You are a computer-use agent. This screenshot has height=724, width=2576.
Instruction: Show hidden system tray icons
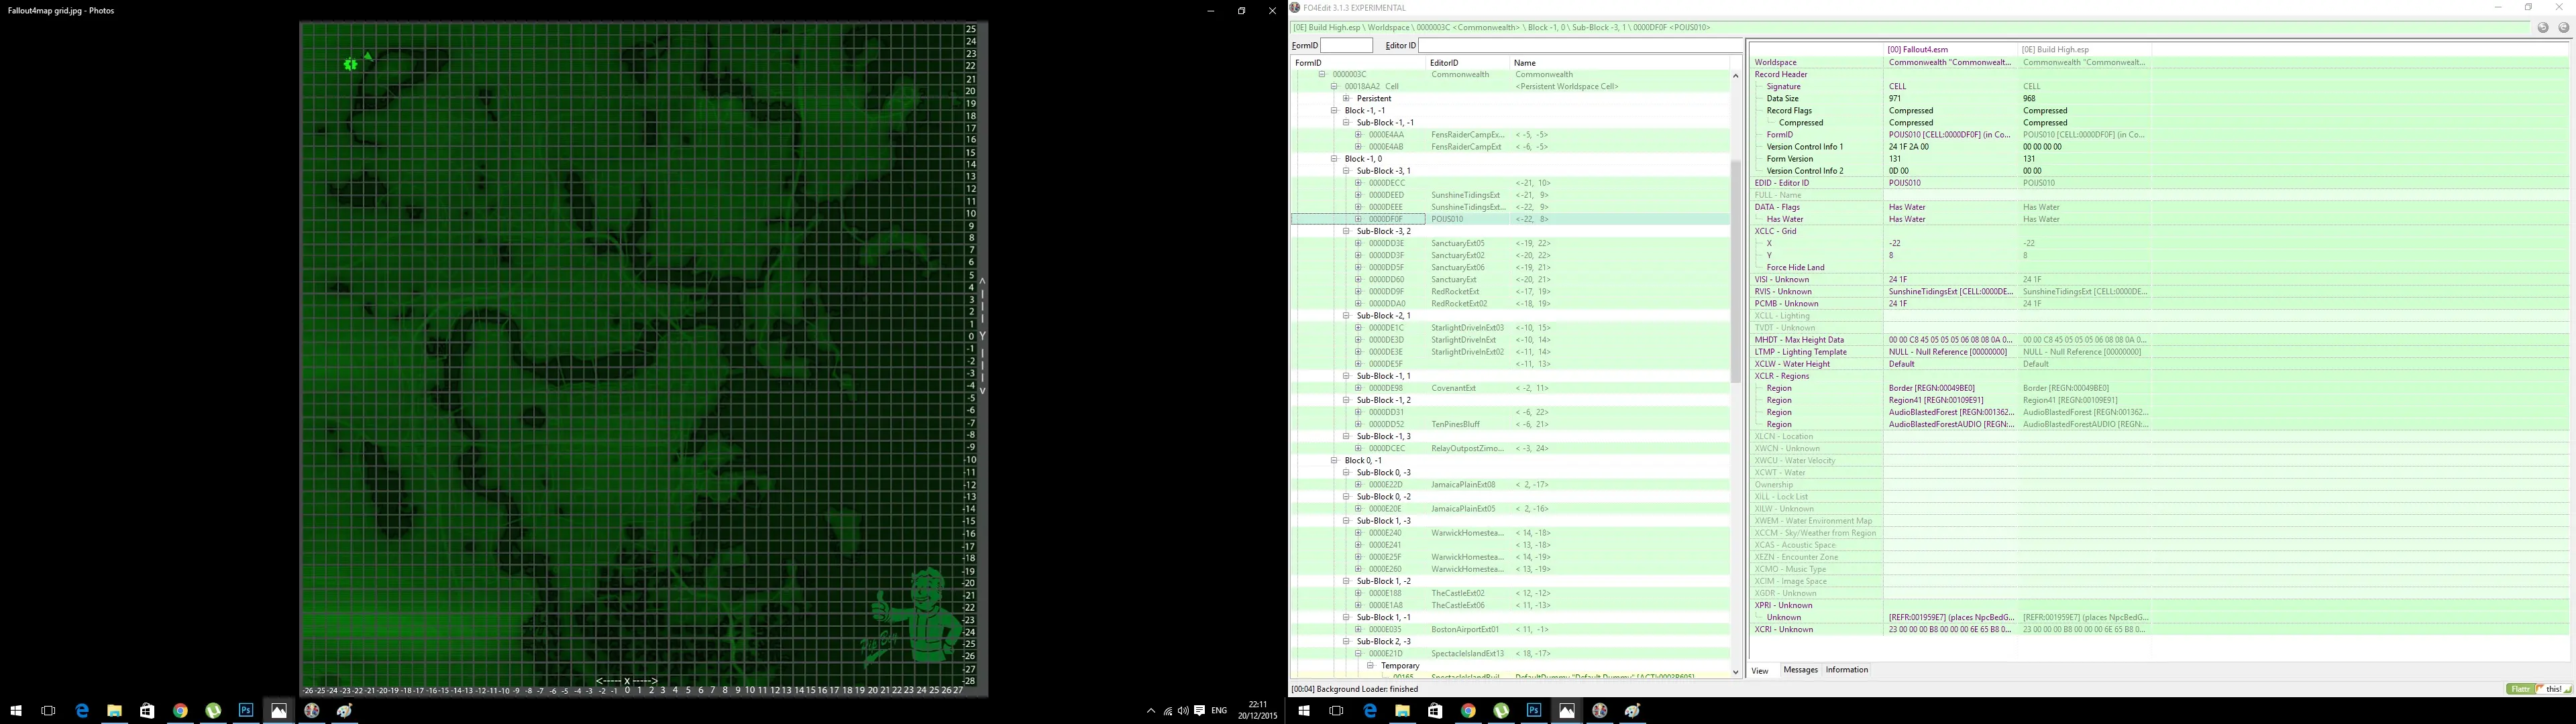pos(1150,711)
